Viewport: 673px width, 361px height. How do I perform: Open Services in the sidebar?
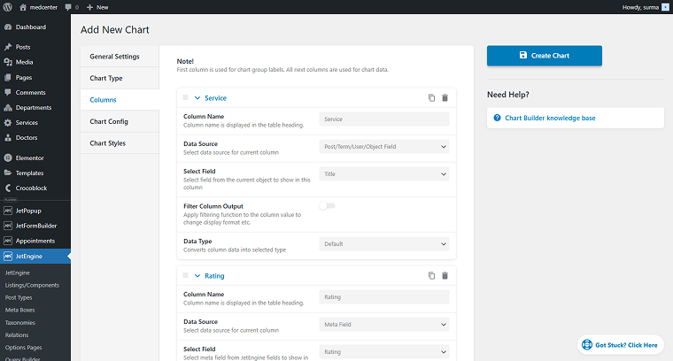(x=35, y=123)
